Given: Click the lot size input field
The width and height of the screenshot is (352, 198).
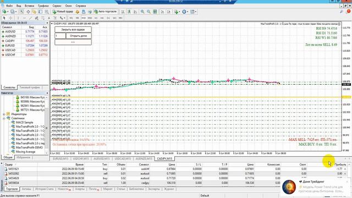Looking at the screenshot, I should click(60, 36).
